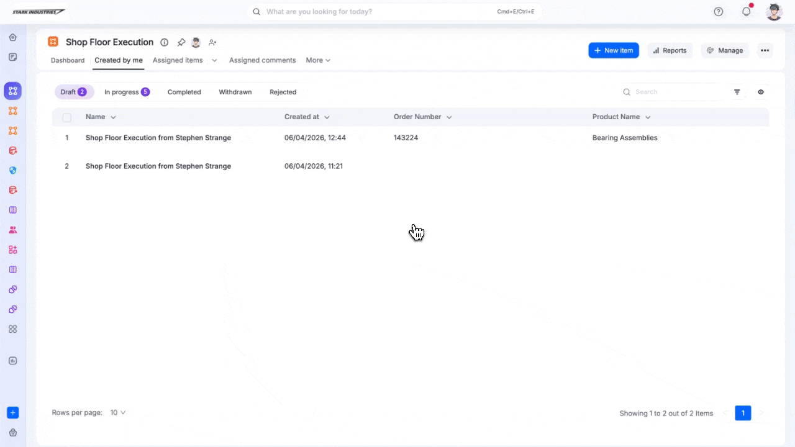The image size is (795, 447).
Task: Click the notification bell icon
Action: point(747,12)
